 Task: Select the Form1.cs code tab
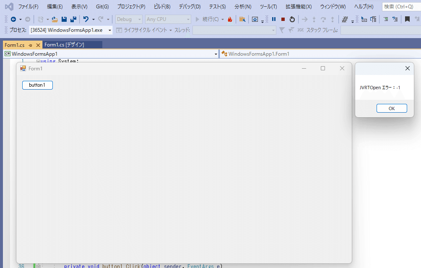coord(15,45)
